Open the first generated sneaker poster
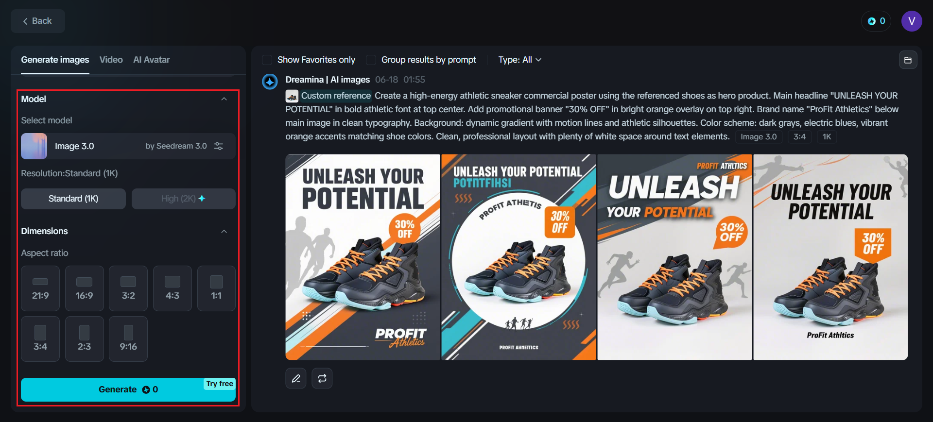Screen dimensions: 933x422 (363, 257)
